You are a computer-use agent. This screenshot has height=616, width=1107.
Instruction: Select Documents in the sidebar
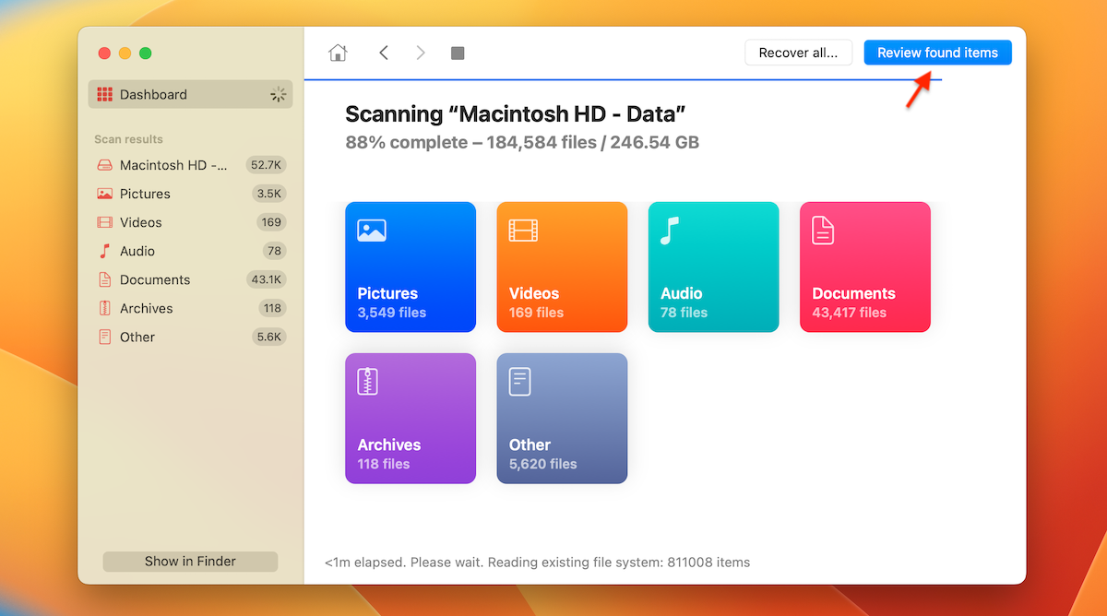coord(191,279)
